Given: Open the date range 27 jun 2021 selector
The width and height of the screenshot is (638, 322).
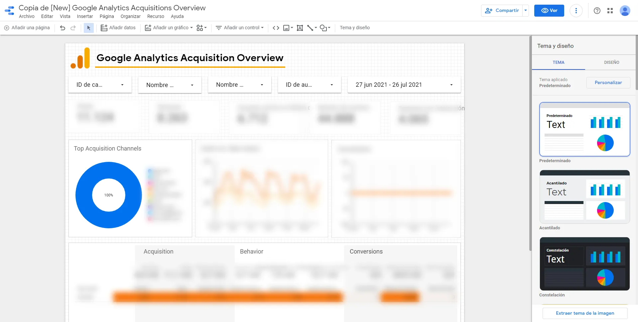Looking at the screenshot, I should pyautogui.click(x=404, y=85).
